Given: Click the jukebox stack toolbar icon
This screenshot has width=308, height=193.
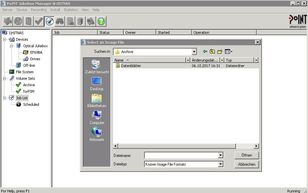Looking at the screenshot, I should [80, 21].
